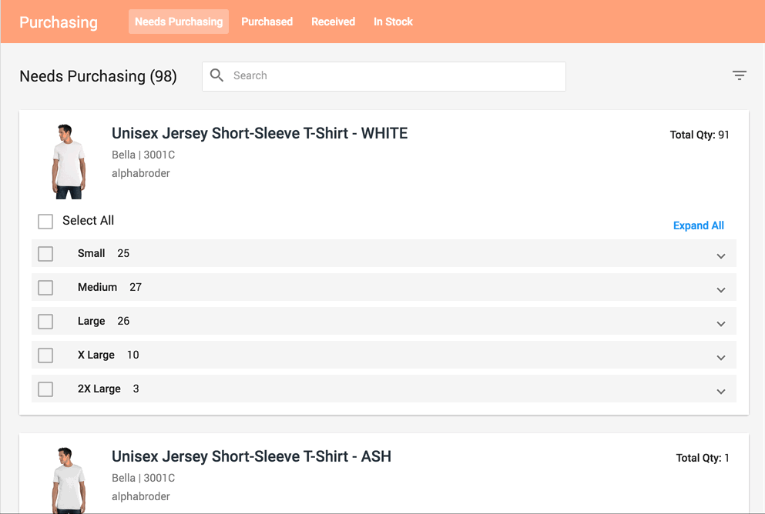Image resolution: width=765 pixels, height=514 pixels.
Task: Expand the 2X Large row chevron
Action: (720, 392)
